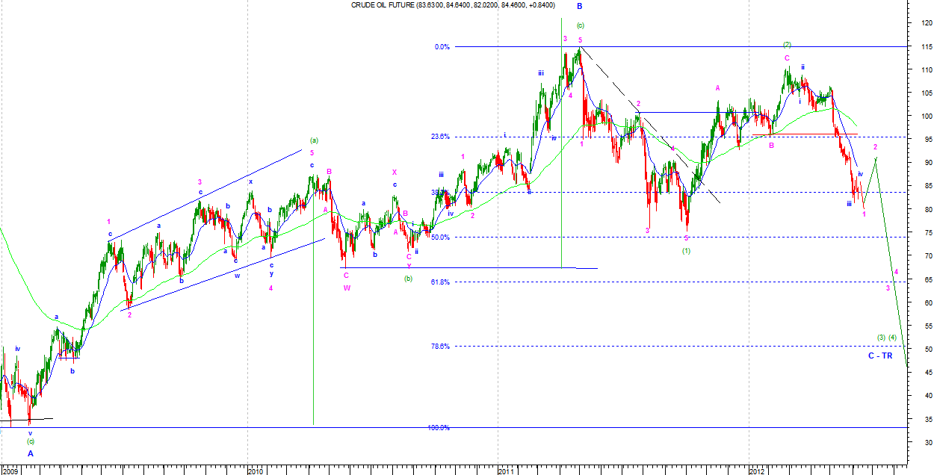Select the 78.6% Fibonacci retracement label
This screenshot has height=475, width=934.
pos(440,346)
